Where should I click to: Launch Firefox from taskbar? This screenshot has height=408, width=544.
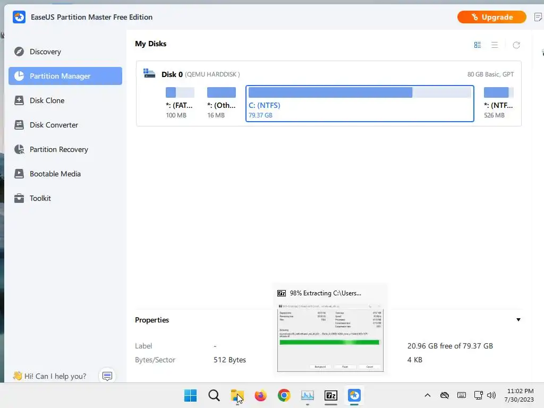260,395
